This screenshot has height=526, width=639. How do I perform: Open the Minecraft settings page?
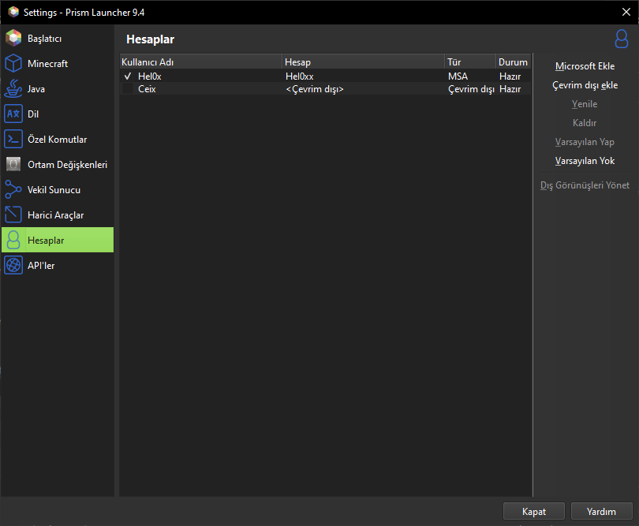[58, 64]
